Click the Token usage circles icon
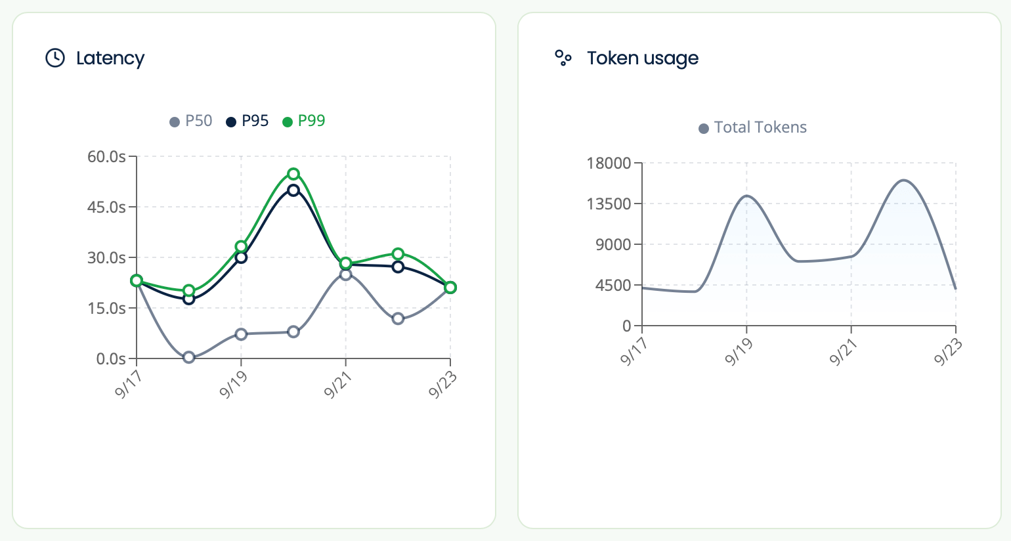The height and width of the screenshot is (541, 1011). click(563, 58)
